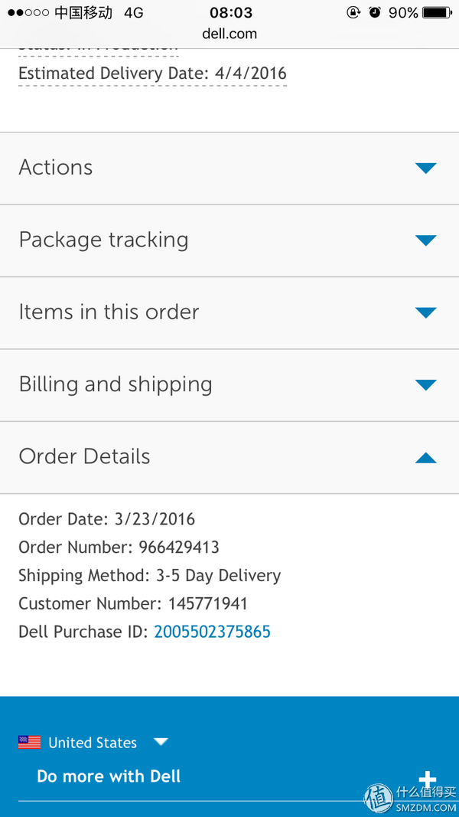
Task: Tap the Package tracking label
Action: coord(103,240)
